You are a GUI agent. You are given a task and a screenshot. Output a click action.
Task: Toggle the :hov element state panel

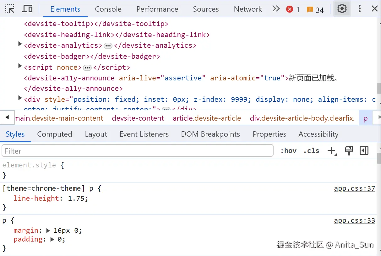pyautogui.click(x=288, y=151)
